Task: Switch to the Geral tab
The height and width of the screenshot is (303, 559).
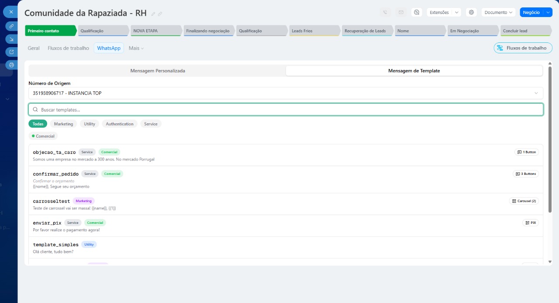Action: pyautogui.click(x=34, y=48)
